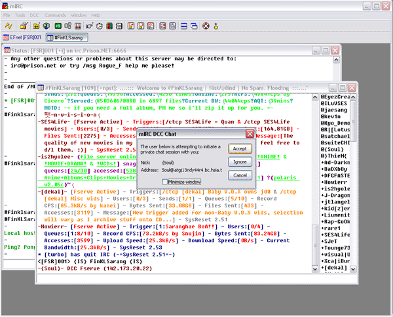Open the File menu
The image size is (393, 317).
coord(7,14)
